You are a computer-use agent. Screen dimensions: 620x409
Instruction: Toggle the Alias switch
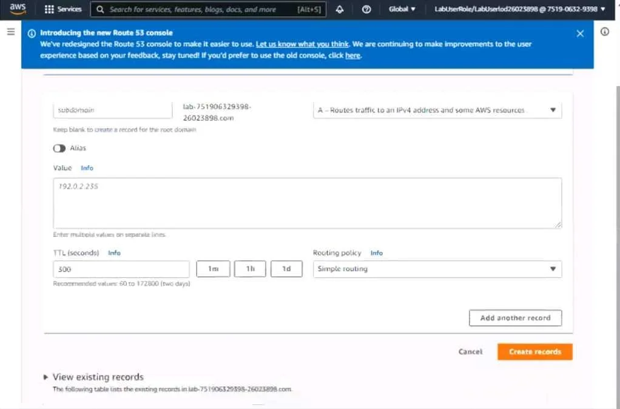(59, 148)
